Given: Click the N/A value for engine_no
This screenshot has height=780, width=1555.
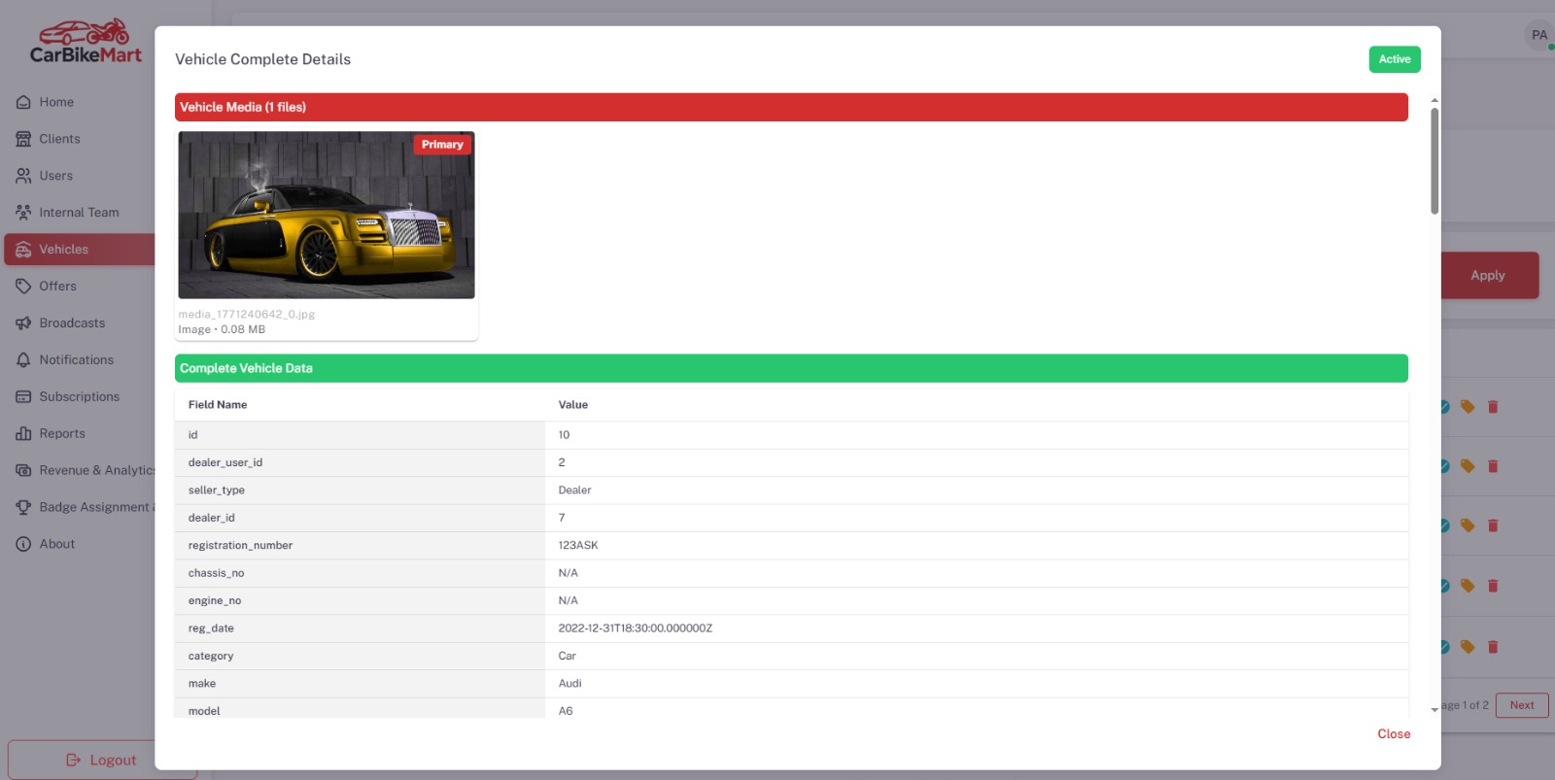Looking at the screenshot, I should click(x=569, y=601).
